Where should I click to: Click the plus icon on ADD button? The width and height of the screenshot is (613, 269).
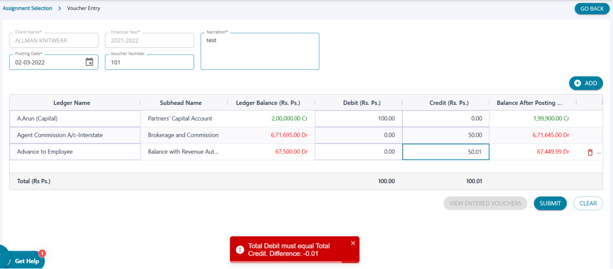point(577,83)
